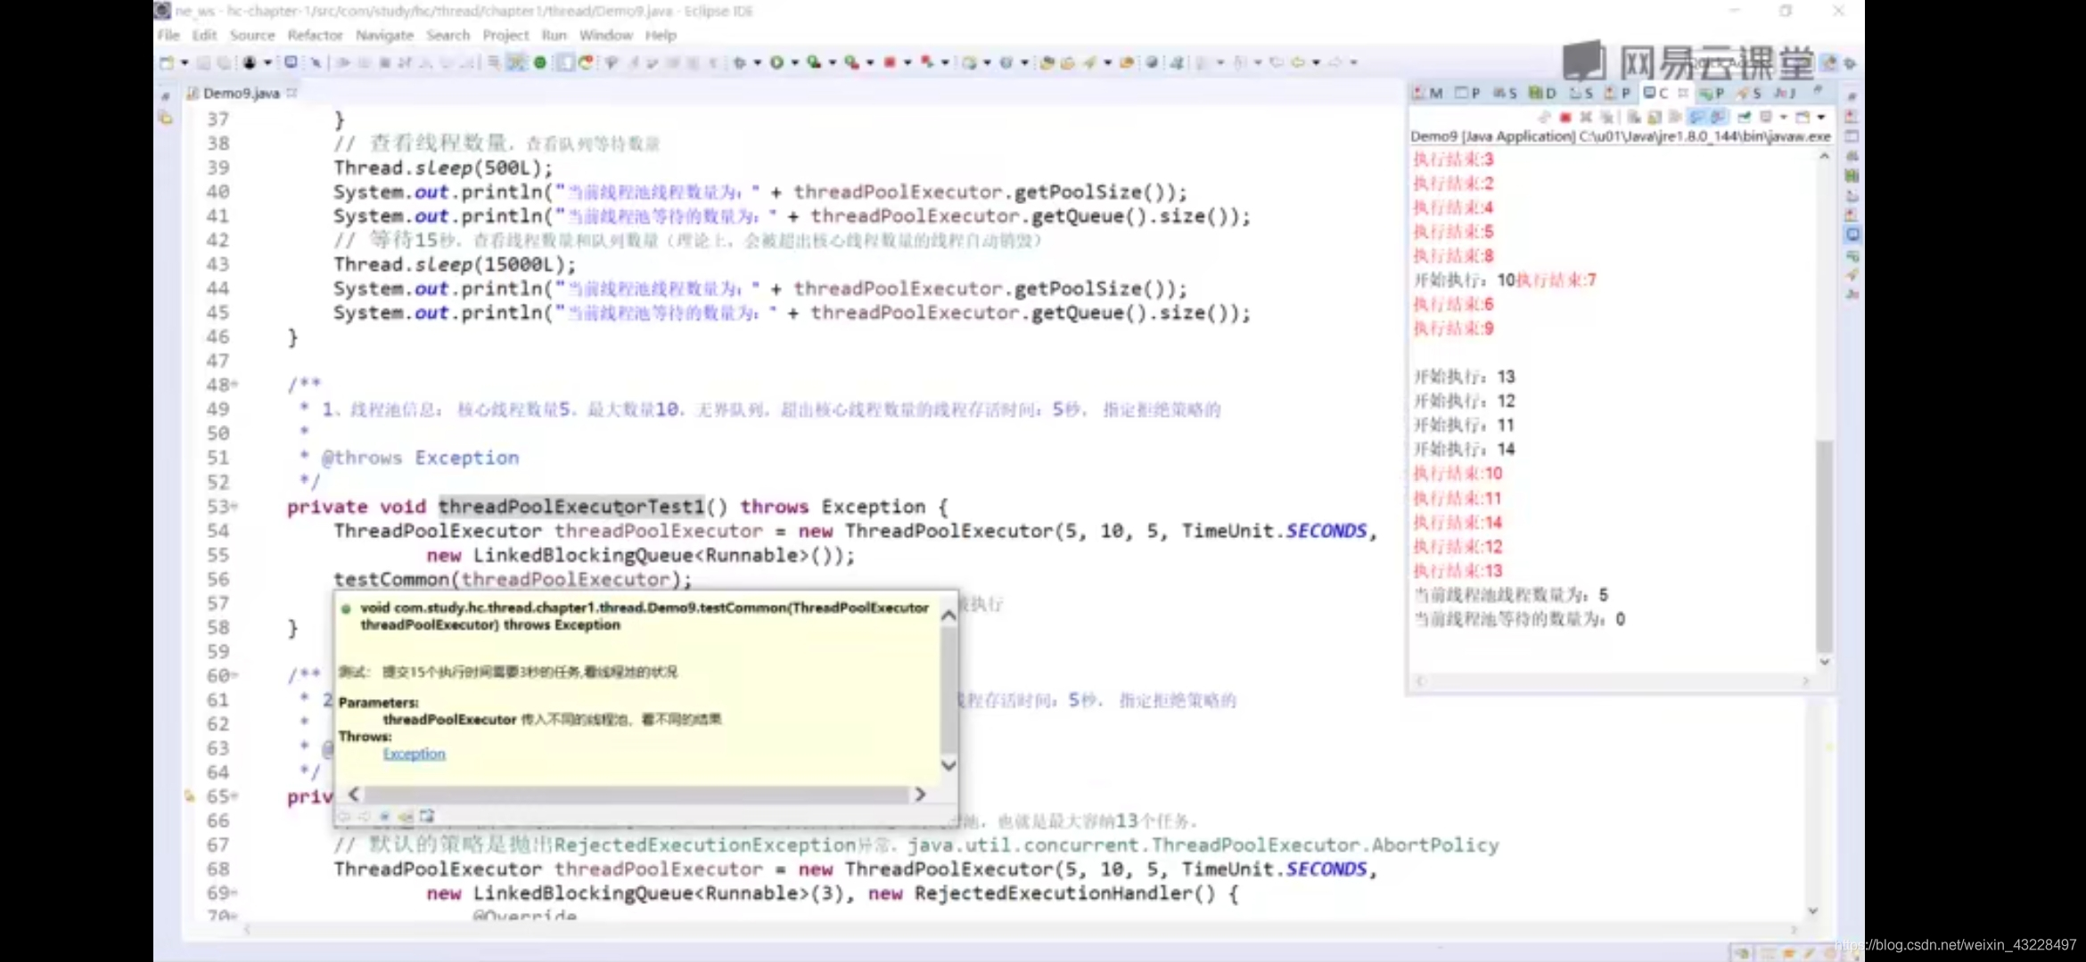The height and width of the screenshot is (962, 2086).
Task: Click Show in Javadoc View icon in popup footer
Action: tap(385, 816)
